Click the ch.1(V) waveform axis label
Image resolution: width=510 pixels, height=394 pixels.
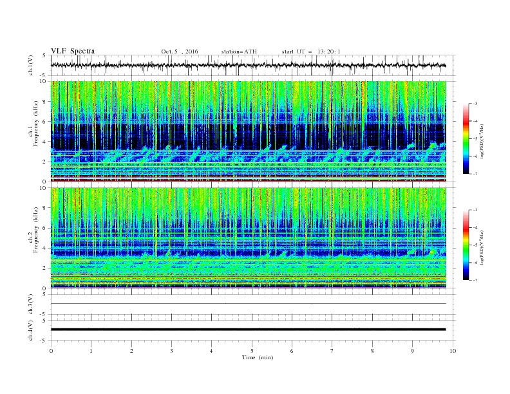coord(31,65)
